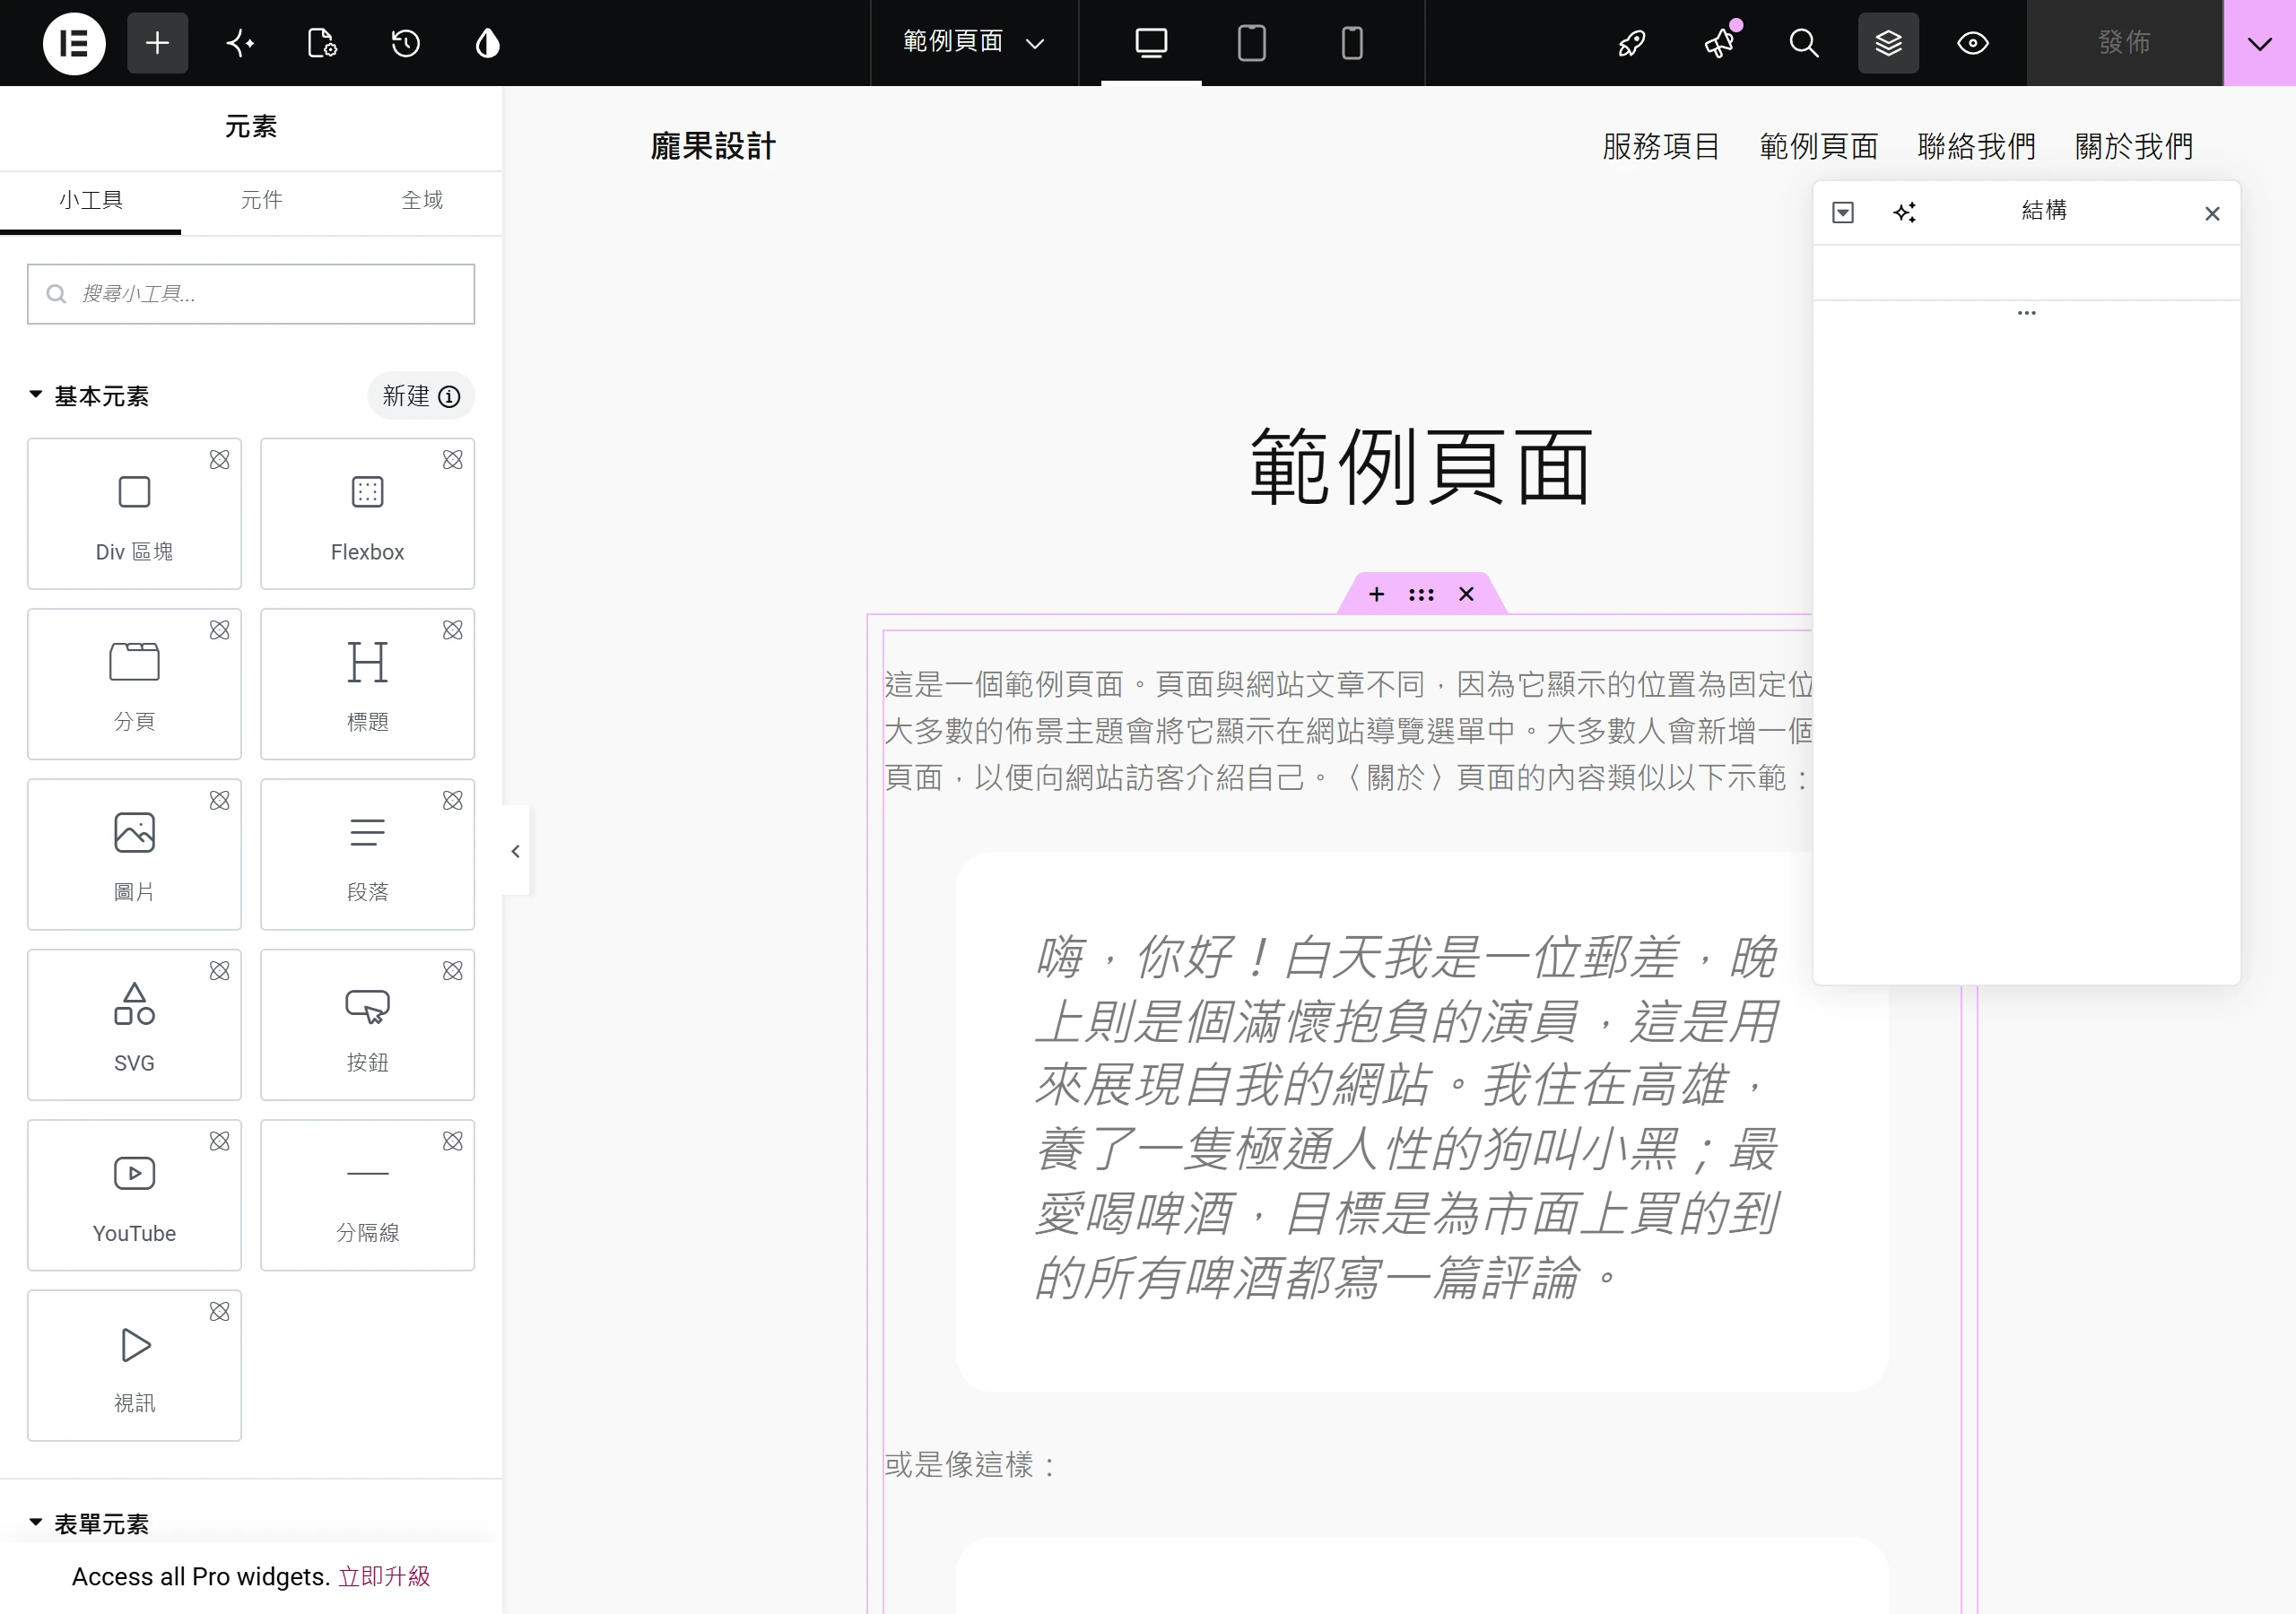Preview changes with the eye icon
2296x1614 pixels.
pyautogui.click(x=1972, y=43)
